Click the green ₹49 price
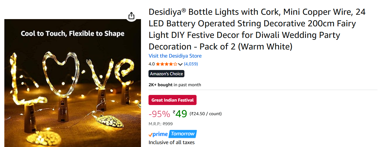 coord(180,114)
